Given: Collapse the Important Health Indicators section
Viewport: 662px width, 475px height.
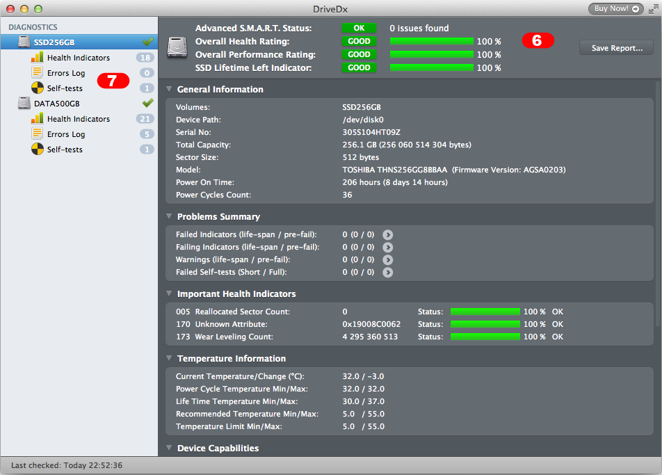Looking at the screenshot, I should 169,294.
